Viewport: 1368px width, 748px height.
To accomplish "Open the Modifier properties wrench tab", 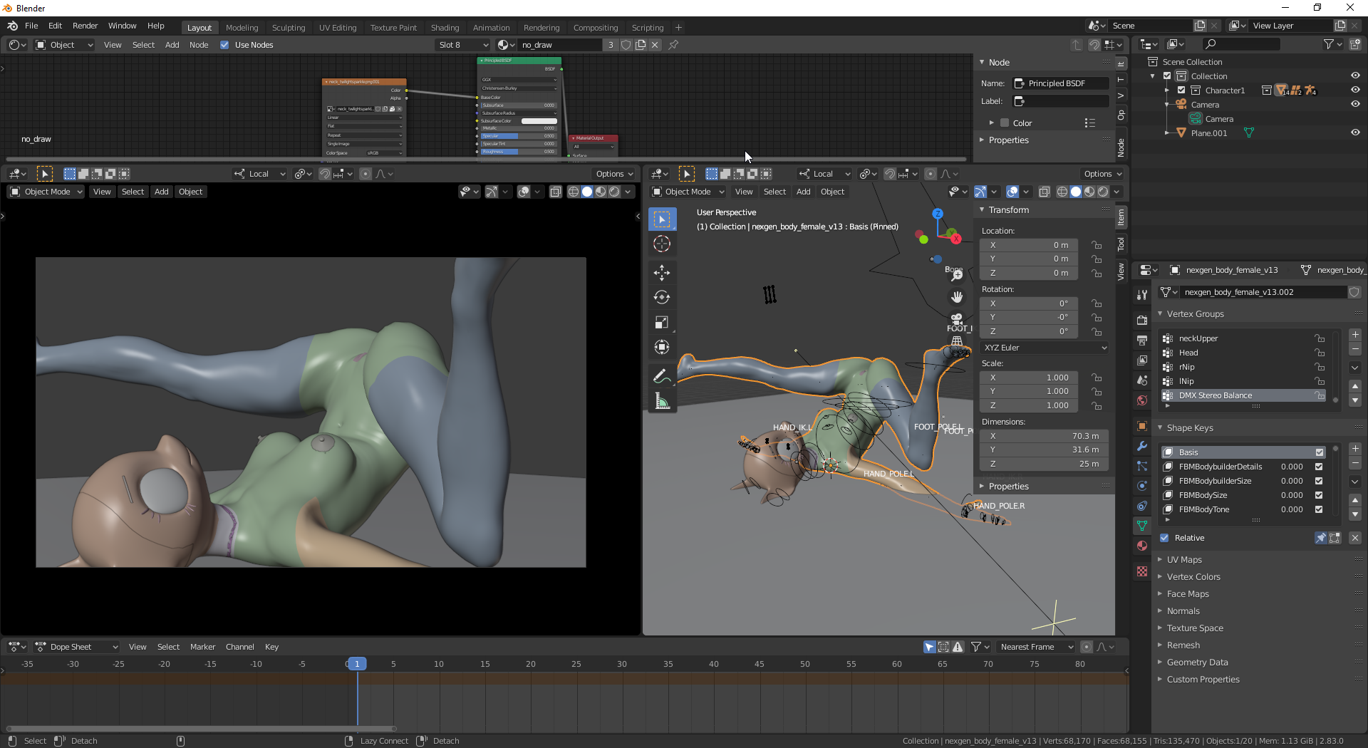I will pos(1142,446).
